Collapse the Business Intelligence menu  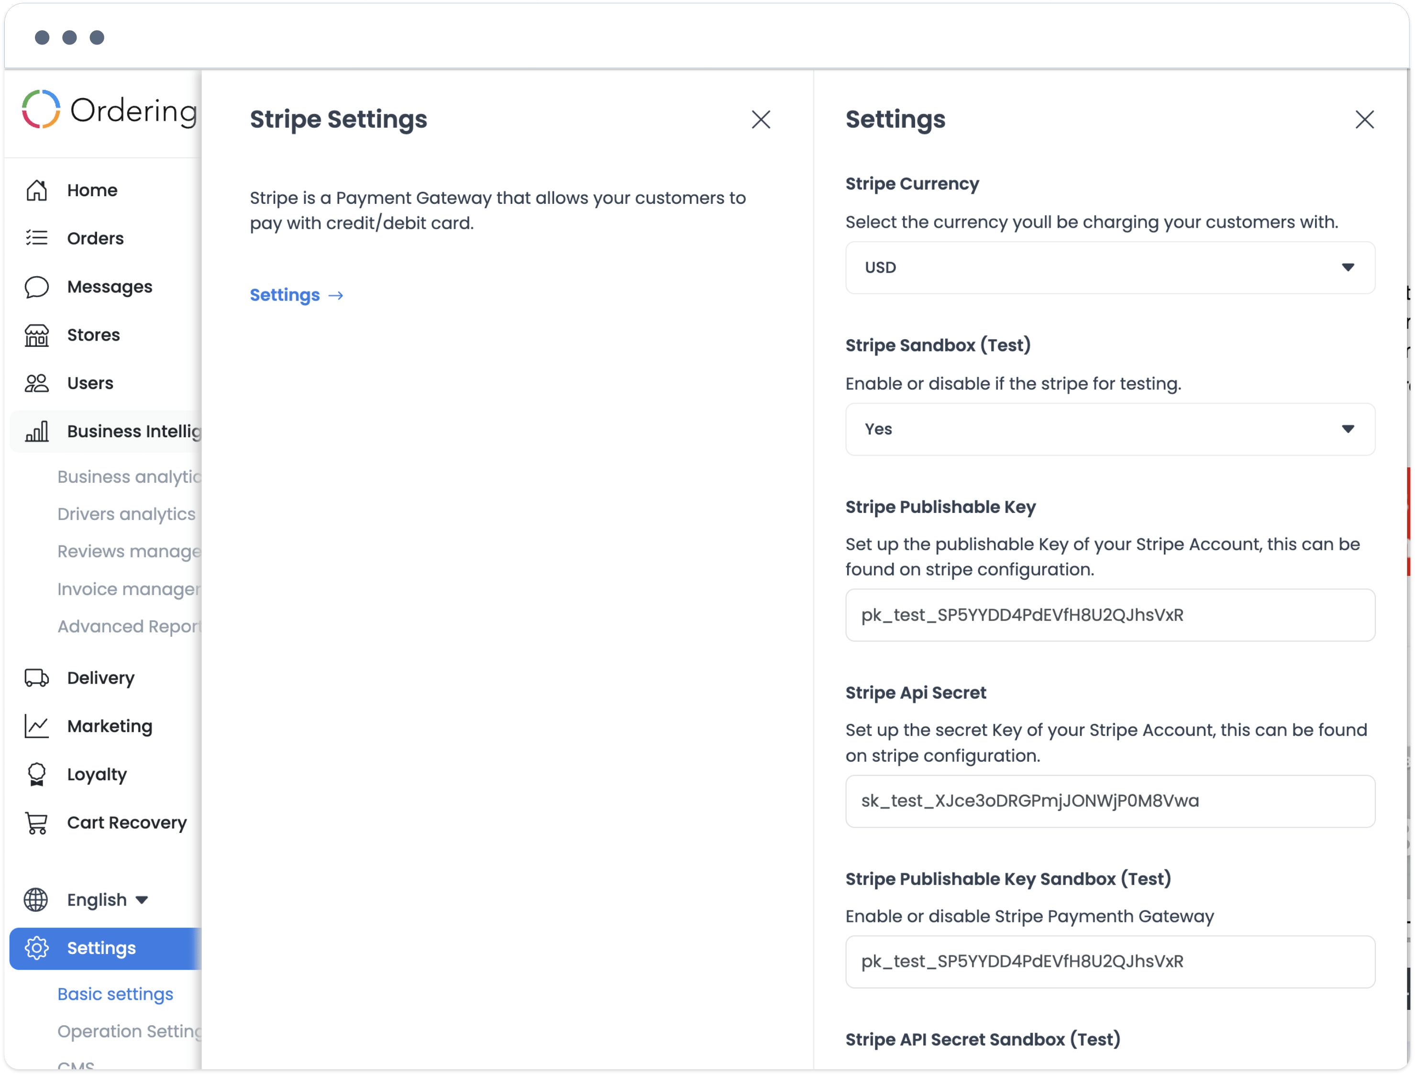(106, 431)
